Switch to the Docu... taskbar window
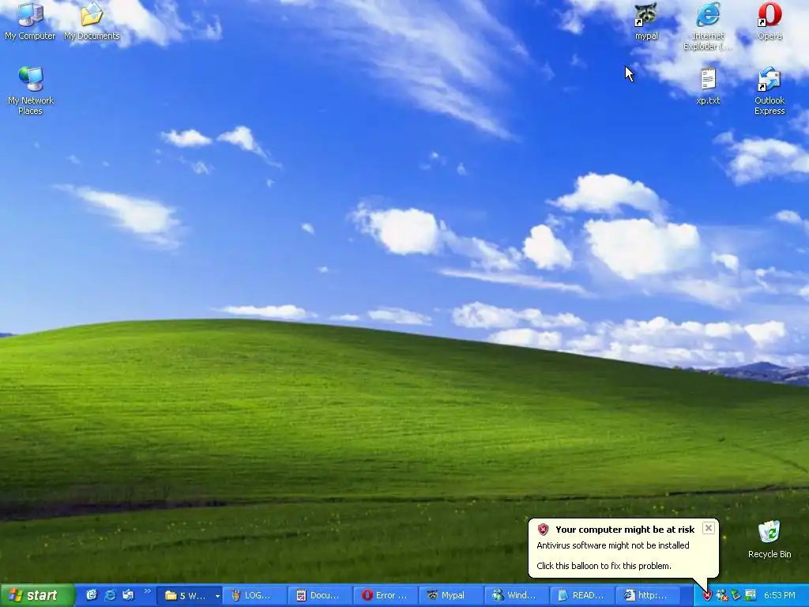809x607 pixels. [320, 596]
